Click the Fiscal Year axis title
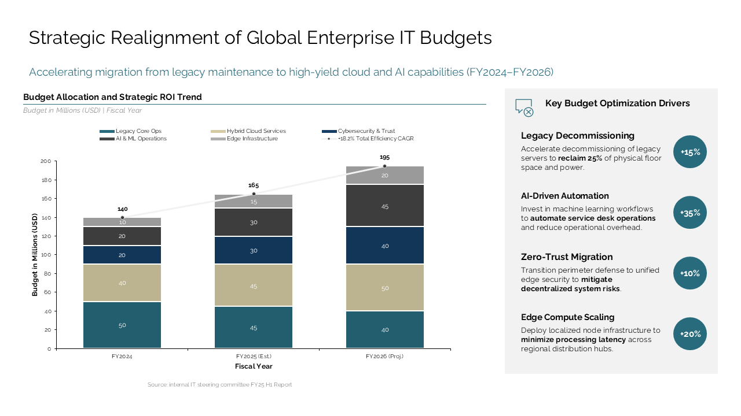This screenshot has width=741, height=416. pyautogui.click(x=254, y=366)
